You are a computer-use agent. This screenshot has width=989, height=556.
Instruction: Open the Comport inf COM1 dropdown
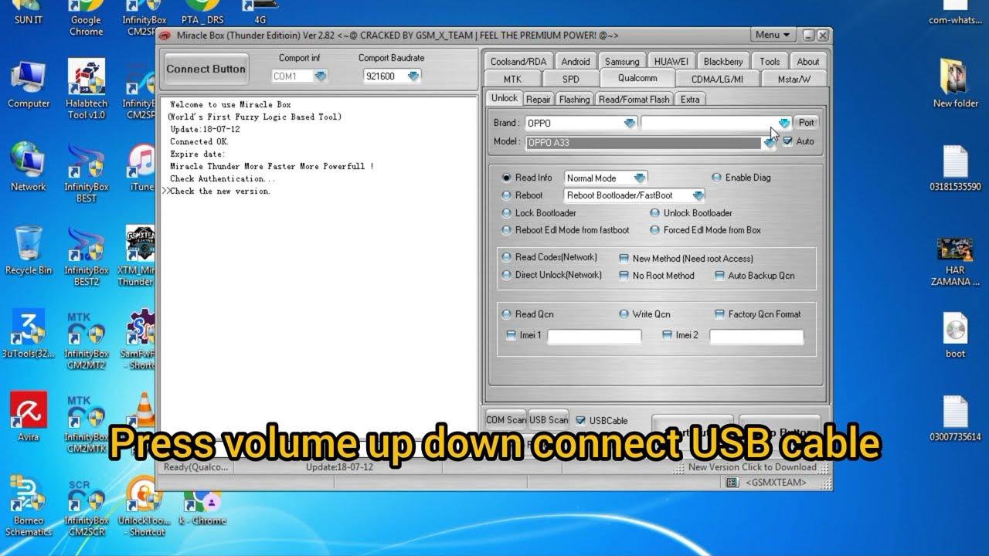point(321,76)
